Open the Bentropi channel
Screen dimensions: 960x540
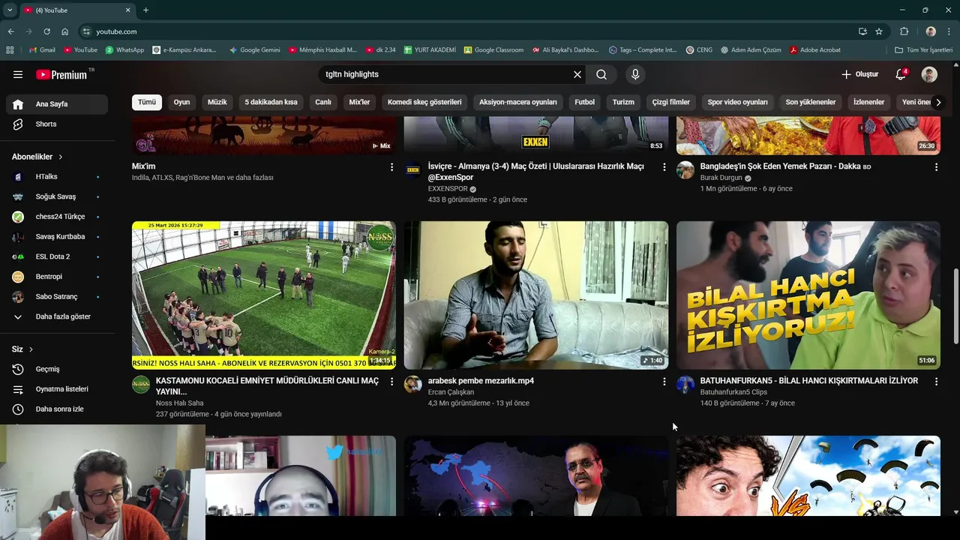[x=57, y=277]
